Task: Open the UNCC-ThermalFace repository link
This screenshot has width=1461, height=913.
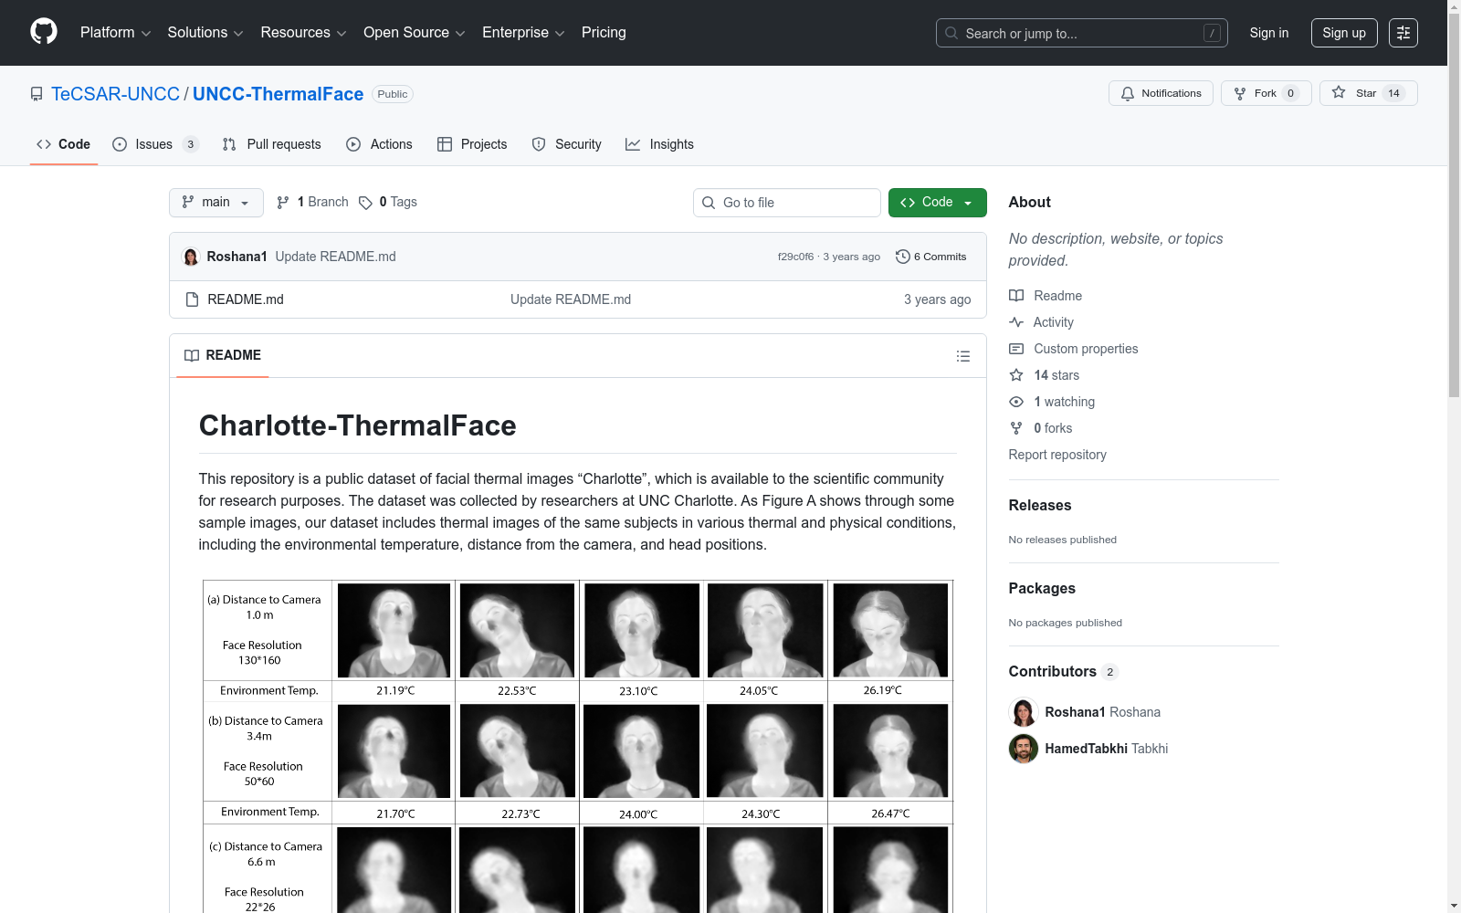Action: pyautogui.click(x=278, y=94)
